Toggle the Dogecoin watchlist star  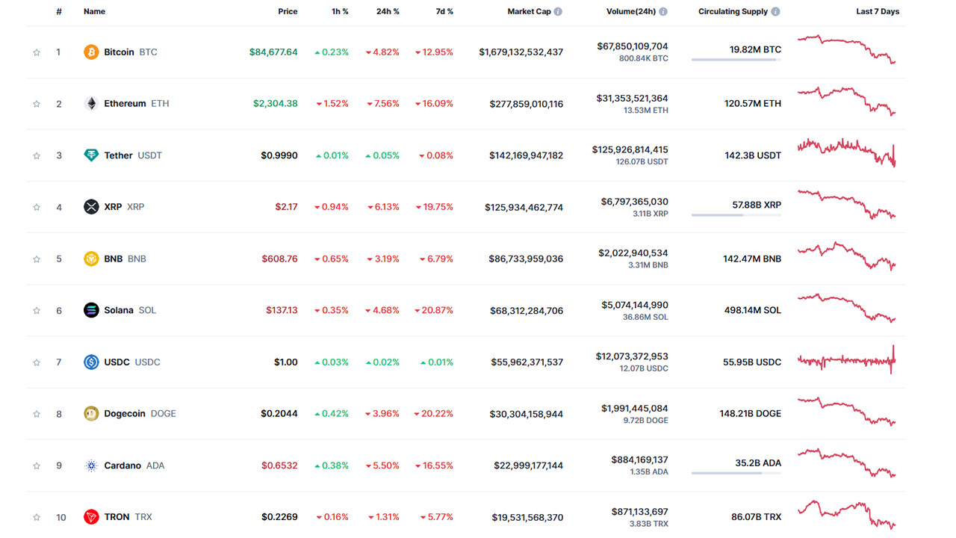point(37,414)
